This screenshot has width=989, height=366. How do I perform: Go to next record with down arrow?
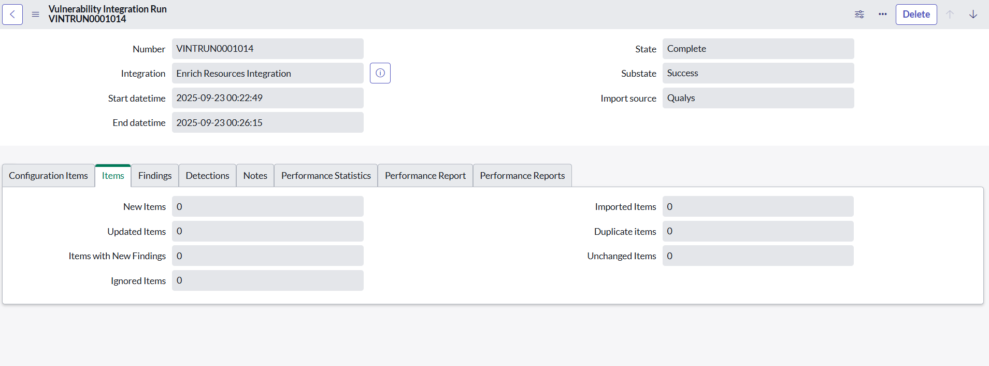pos(973,15)
